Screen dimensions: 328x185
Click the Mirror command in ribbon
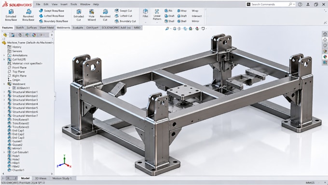point(195,21)
